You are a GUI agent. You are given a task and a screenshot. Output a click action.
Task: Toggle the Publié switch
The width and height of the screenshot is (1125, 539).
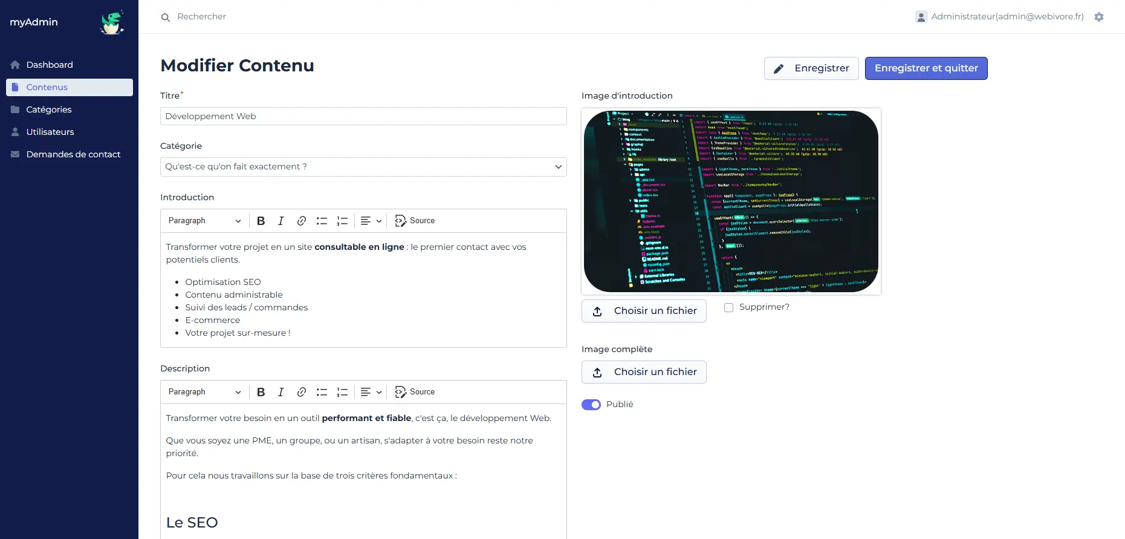pos(591,405)
